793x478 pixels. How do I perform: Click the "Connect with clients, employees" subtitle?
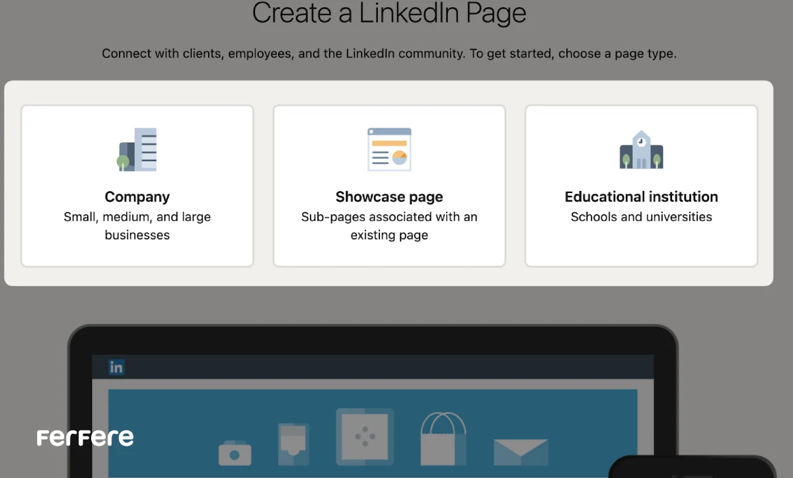[x=389, y=54]
